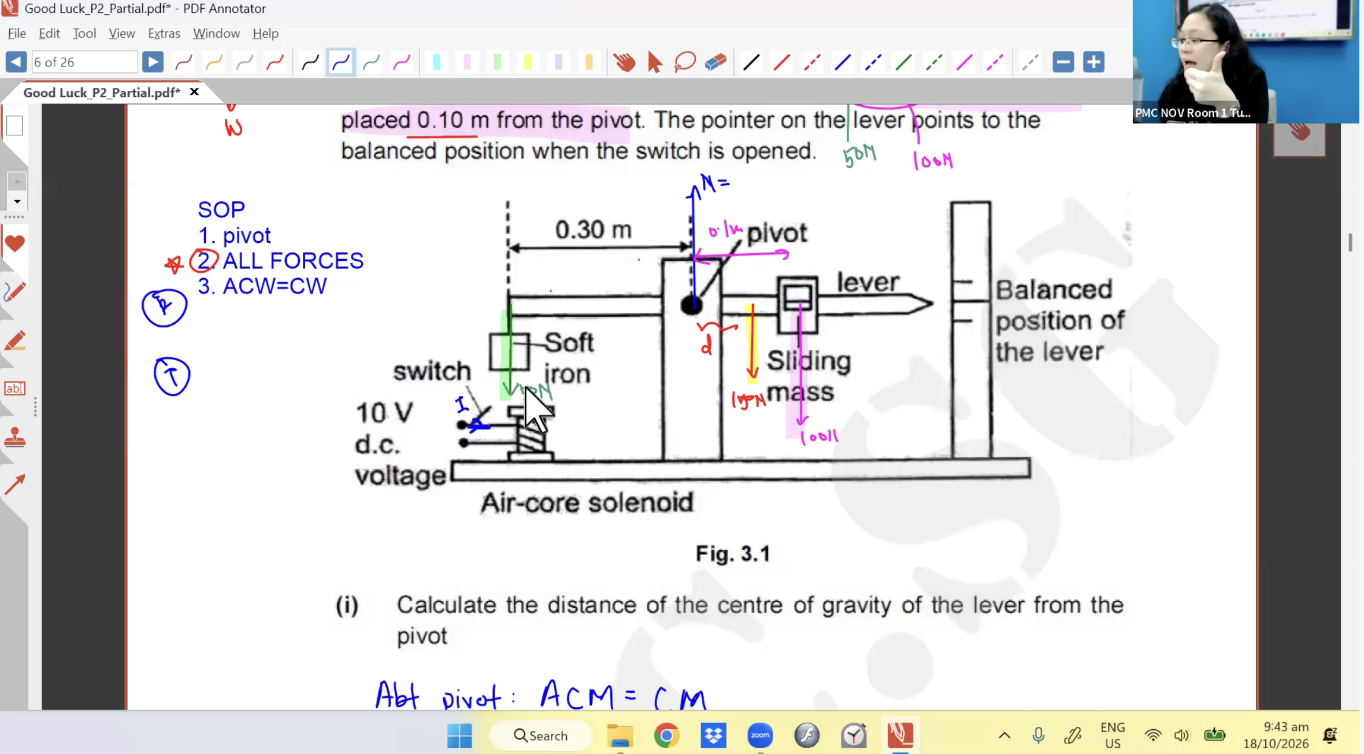Activate the Pan hand tool

(624, 62)
